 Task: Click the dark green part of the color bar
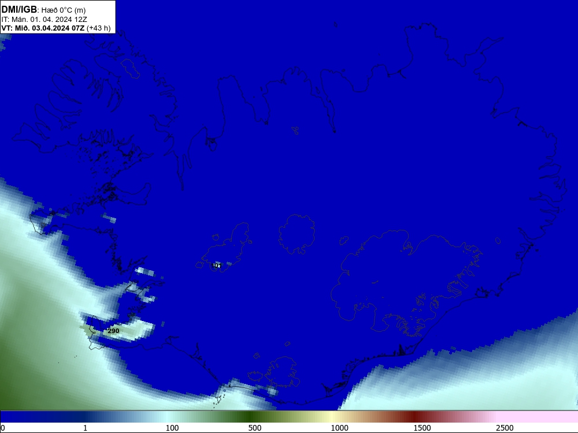pos(251,417)
